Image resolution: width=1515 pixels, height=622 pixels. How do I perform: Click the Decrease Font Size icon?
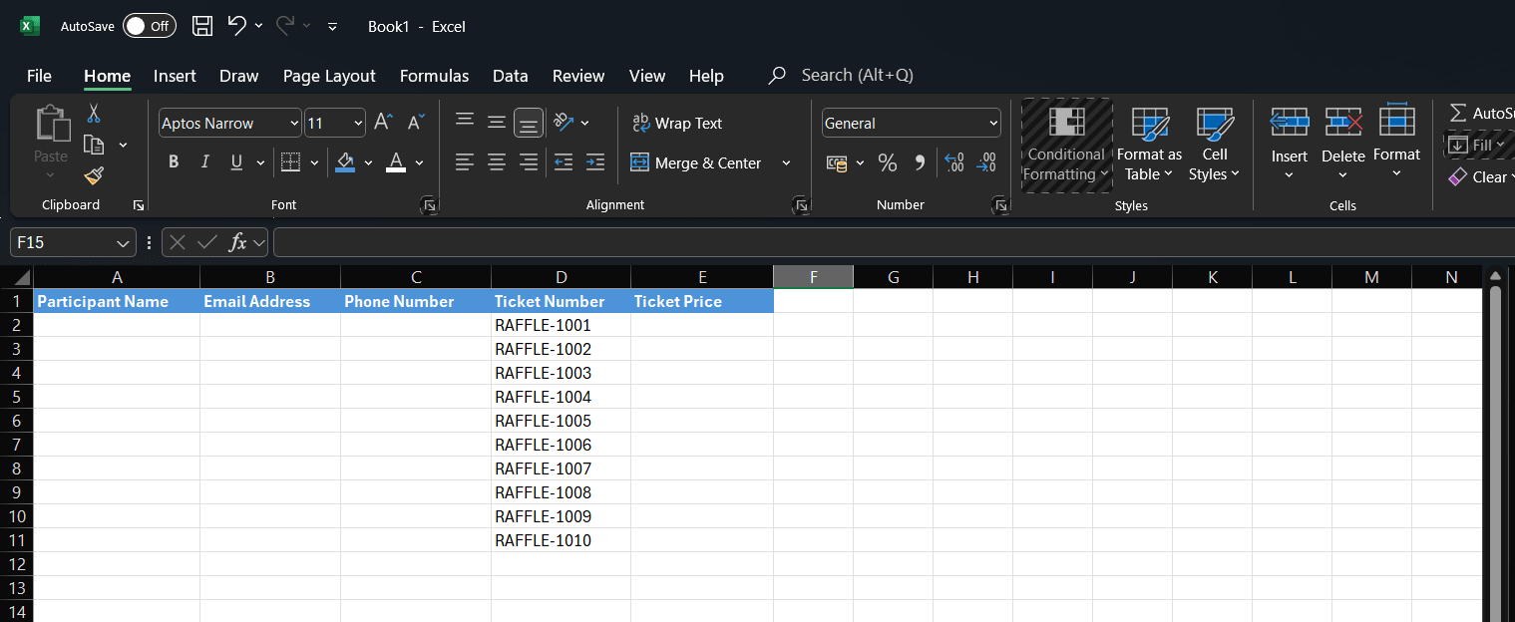pos(417,123)
